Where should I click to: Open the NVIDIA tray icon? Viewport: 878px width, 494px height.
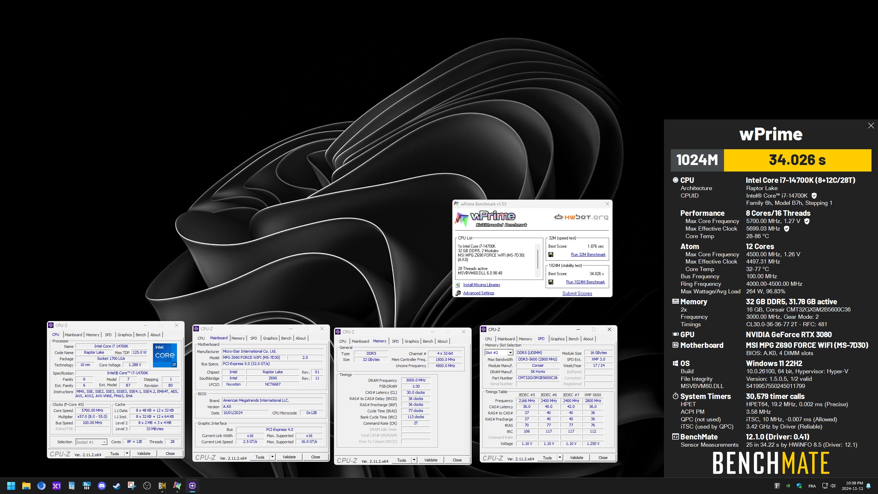(x=788, y=486)
